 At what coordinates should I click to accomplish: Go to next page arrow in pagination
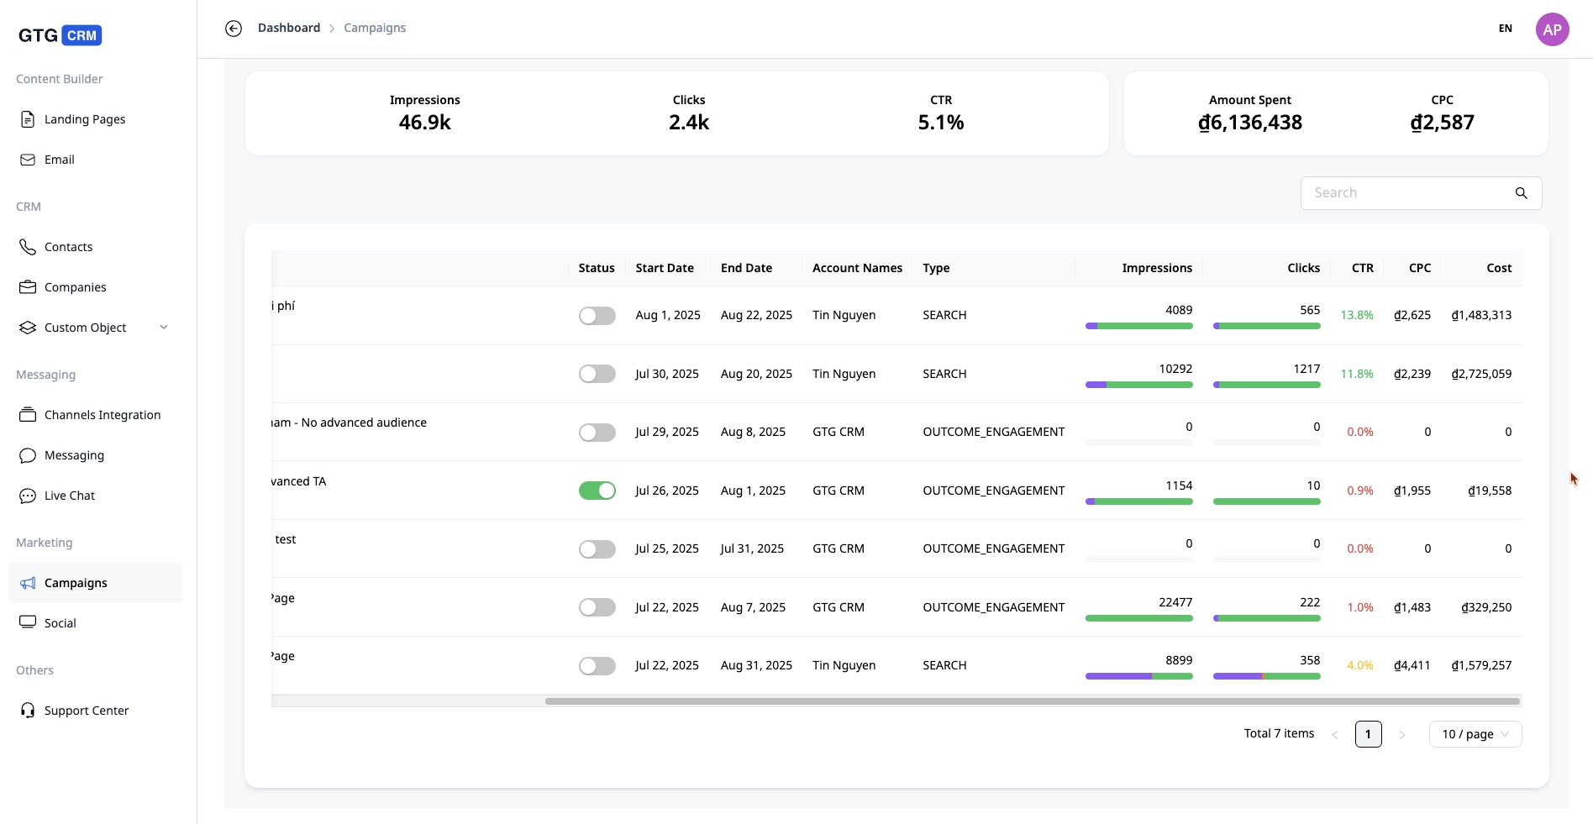1401,735
